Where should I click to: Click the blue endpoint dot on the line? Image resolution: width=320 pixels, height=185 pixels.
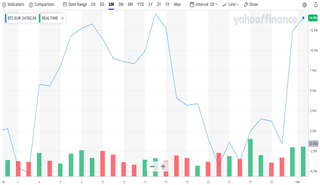pos(303,18)
